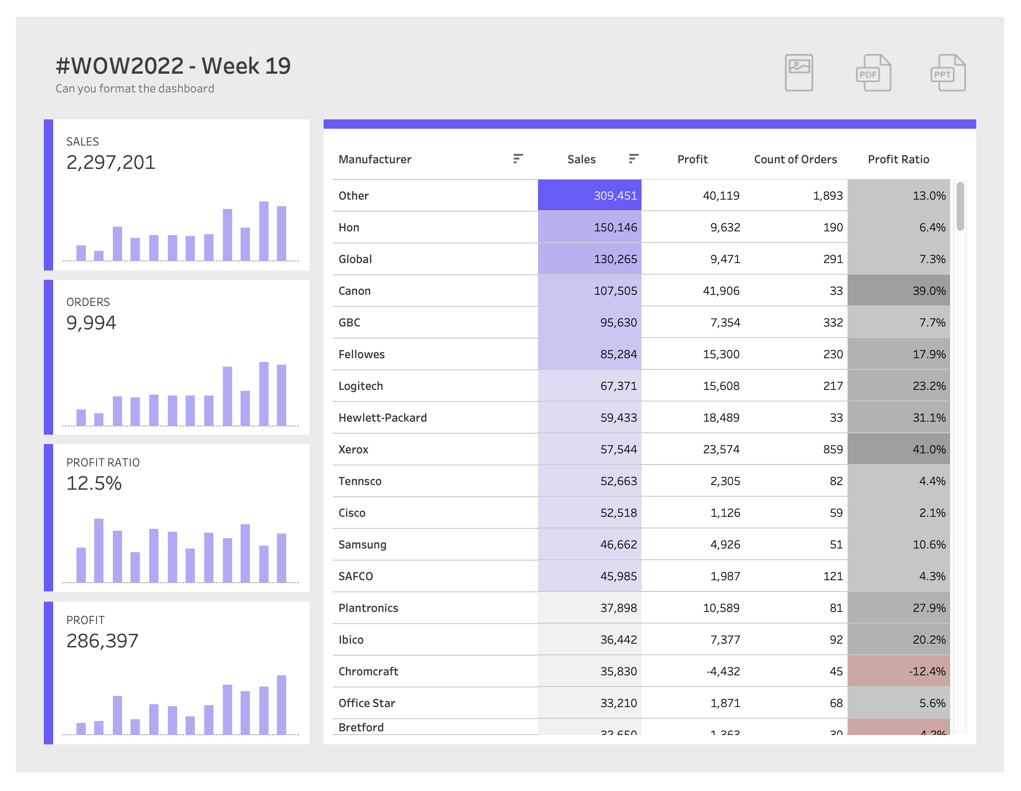
Task: Select the Hewlett-Packard manufacturer label
Action: (382, 418)
